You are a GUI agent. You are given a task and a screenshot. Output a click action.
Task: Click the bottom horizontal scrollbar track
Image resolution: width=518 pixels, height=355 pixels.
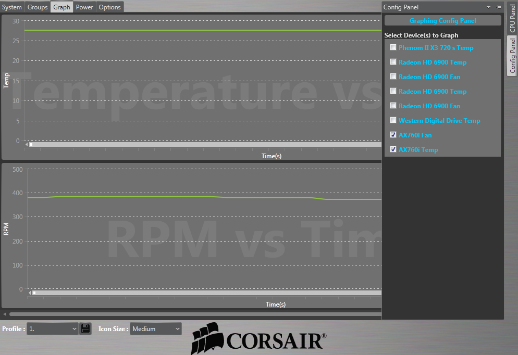tap(195, 314)
